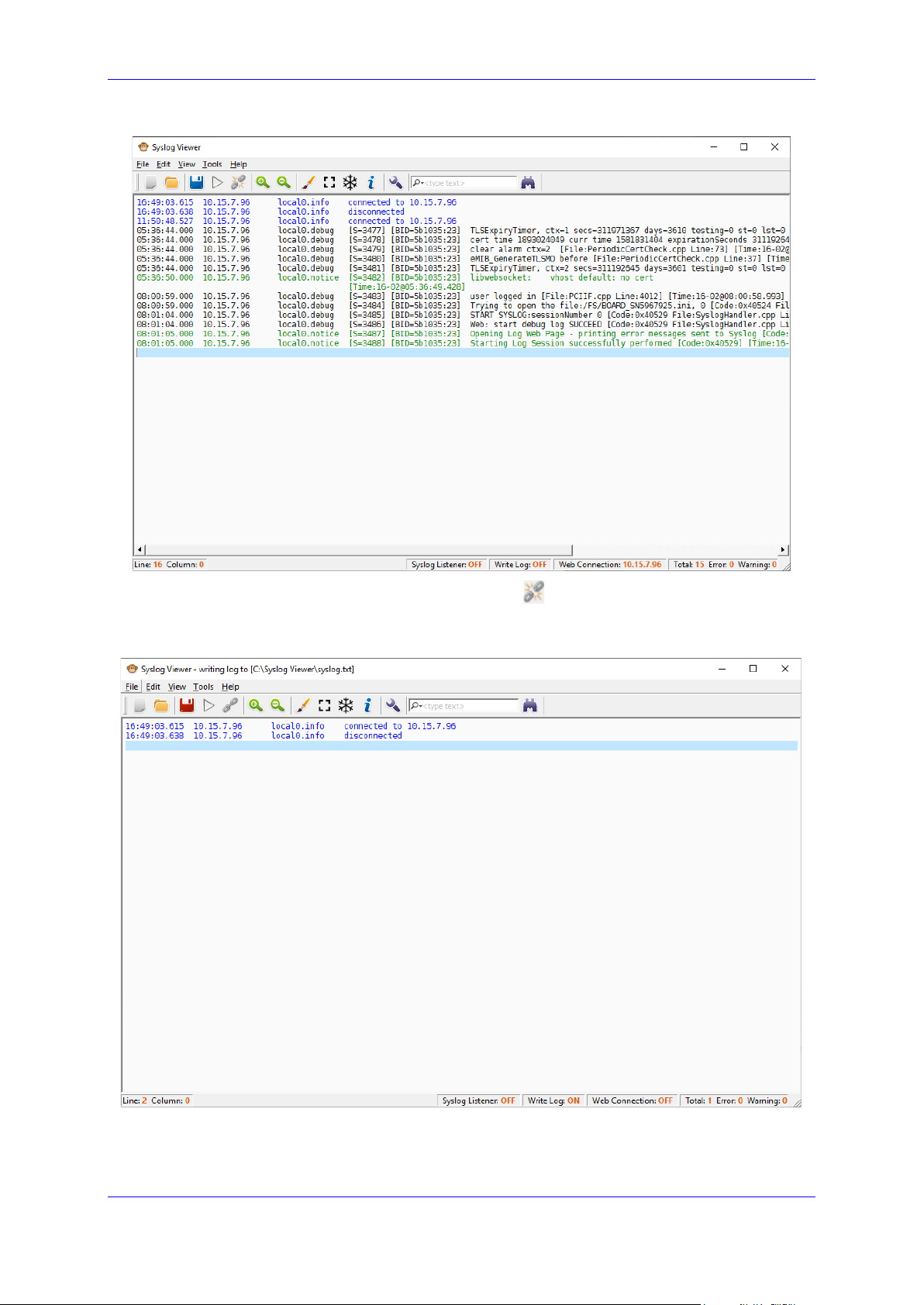Click the new file icon in upper Syslog Viewer
The image size is (924, 1305).
coord(150,183)
